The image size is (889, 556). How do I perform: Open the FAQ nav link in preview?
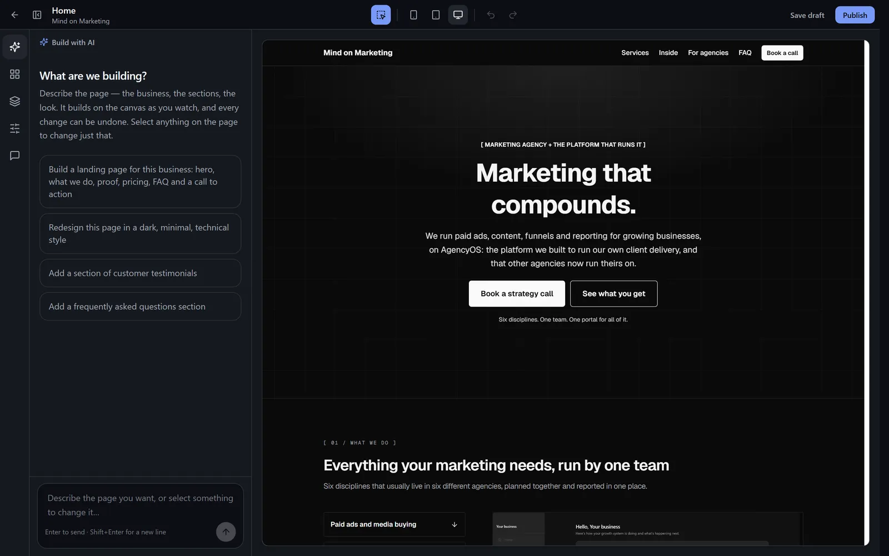pos(745,53)
